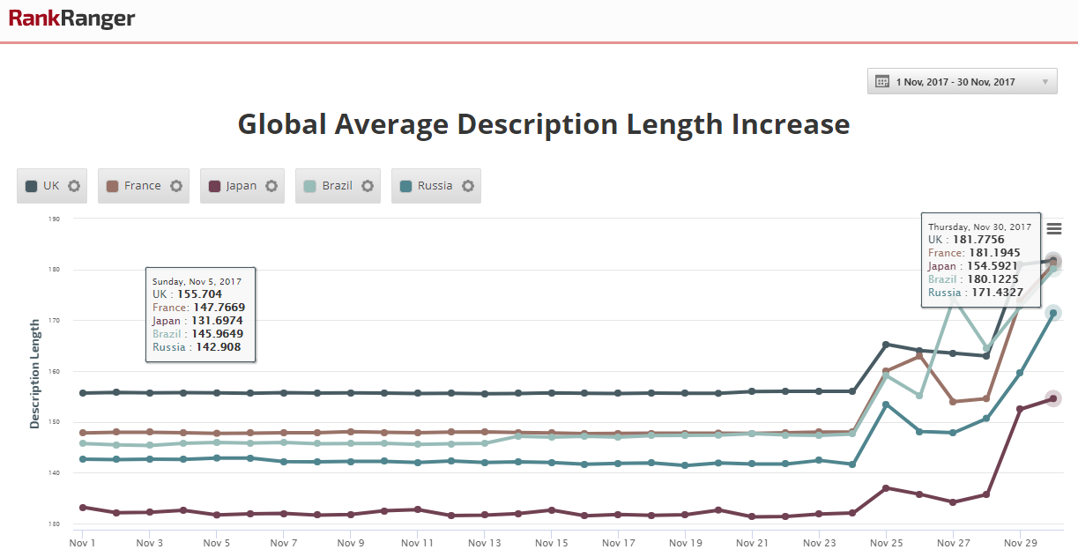Click the RankRanger logo

coord(71,19)
